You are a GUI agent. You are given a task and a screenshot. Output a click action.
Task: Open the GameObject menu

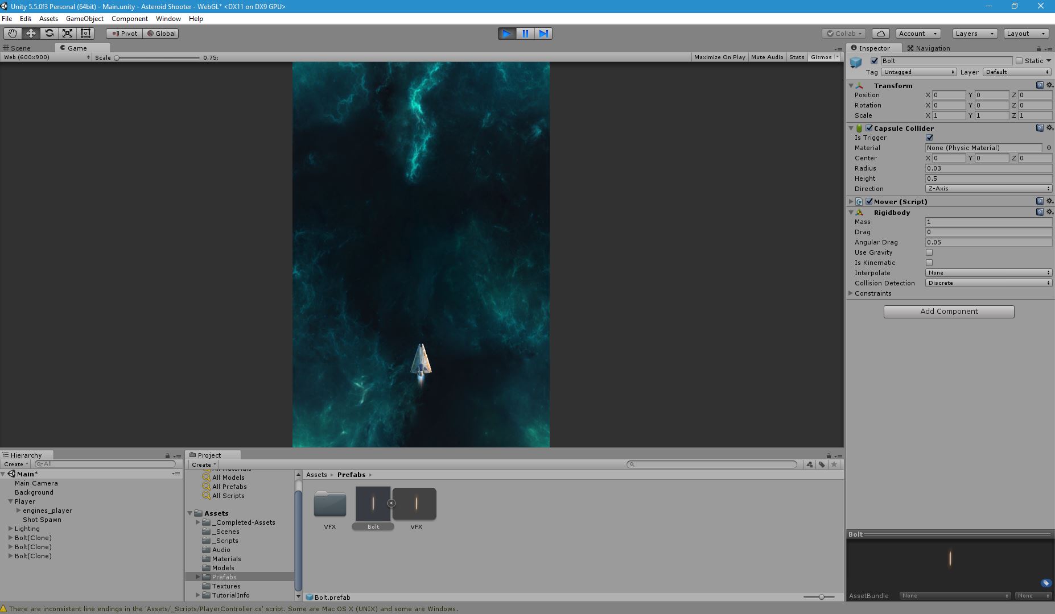[85, 19]
